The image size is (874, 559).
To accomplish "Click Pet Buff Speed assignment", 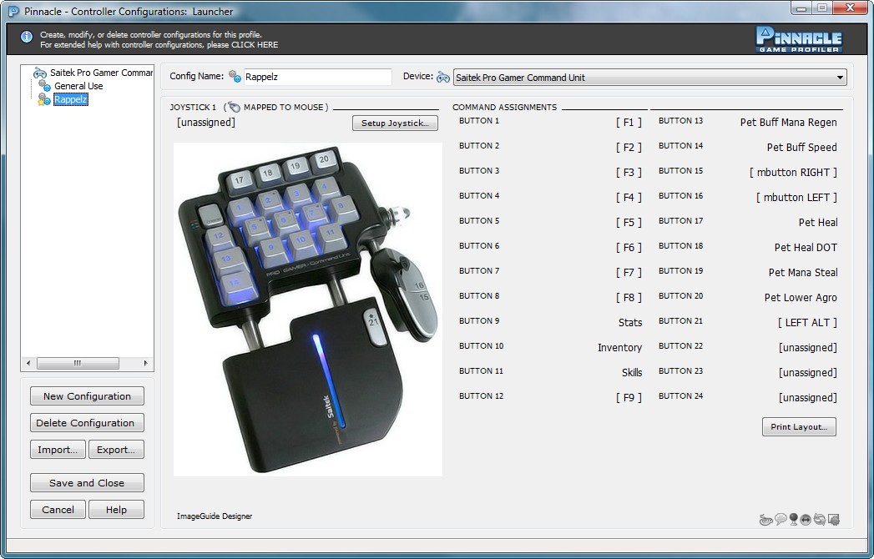I will (x=802, y=148).
